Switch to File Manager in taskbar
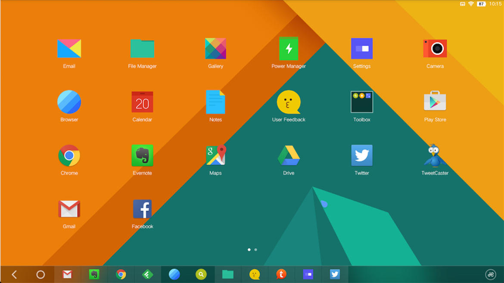The image size is (504, 283). 228,274
